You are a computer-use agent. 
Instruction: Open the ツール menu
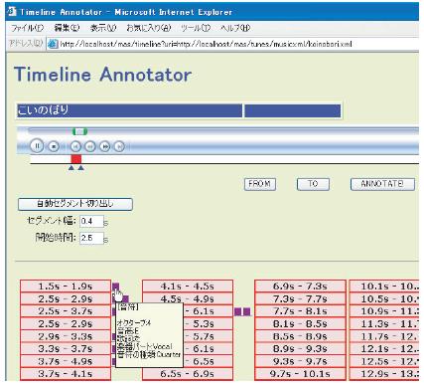pos(196,28)
